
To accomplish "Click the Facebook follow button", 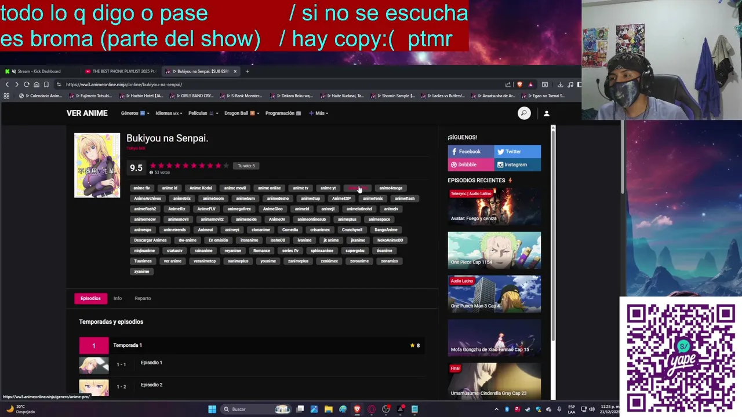I will pyautogui.click(x=471, y=152).
